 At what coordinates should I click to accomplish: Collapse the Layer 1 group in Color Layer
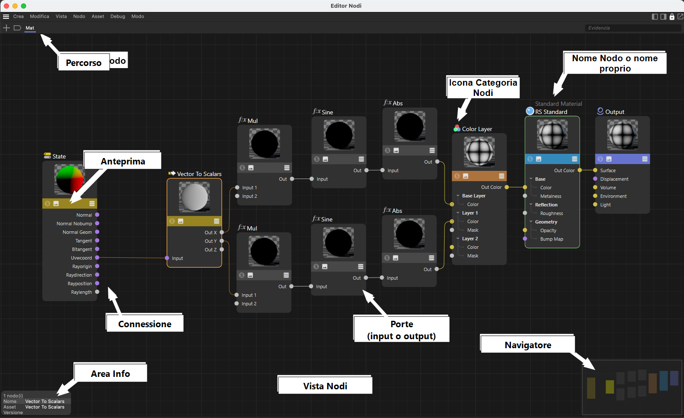[x=458, y=213]
